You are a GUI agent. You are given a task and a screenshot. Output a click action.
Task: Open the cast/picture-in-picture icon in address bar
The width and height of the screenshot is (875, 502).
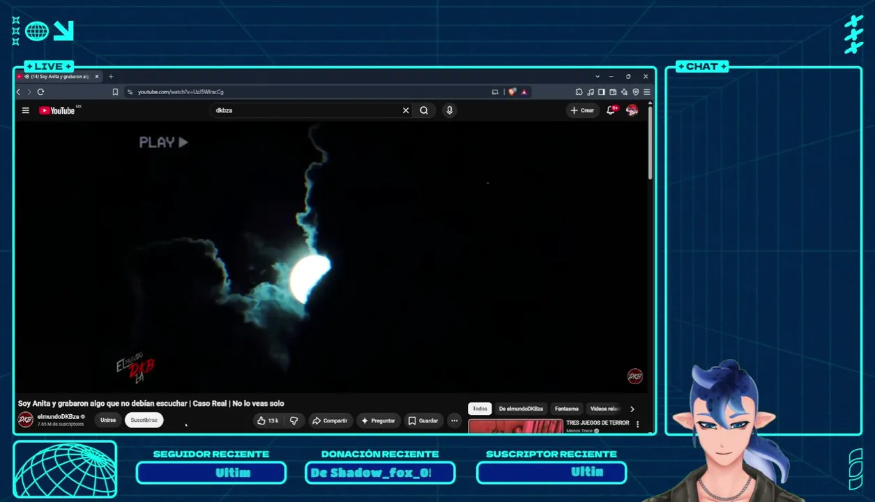pos(495,91)
